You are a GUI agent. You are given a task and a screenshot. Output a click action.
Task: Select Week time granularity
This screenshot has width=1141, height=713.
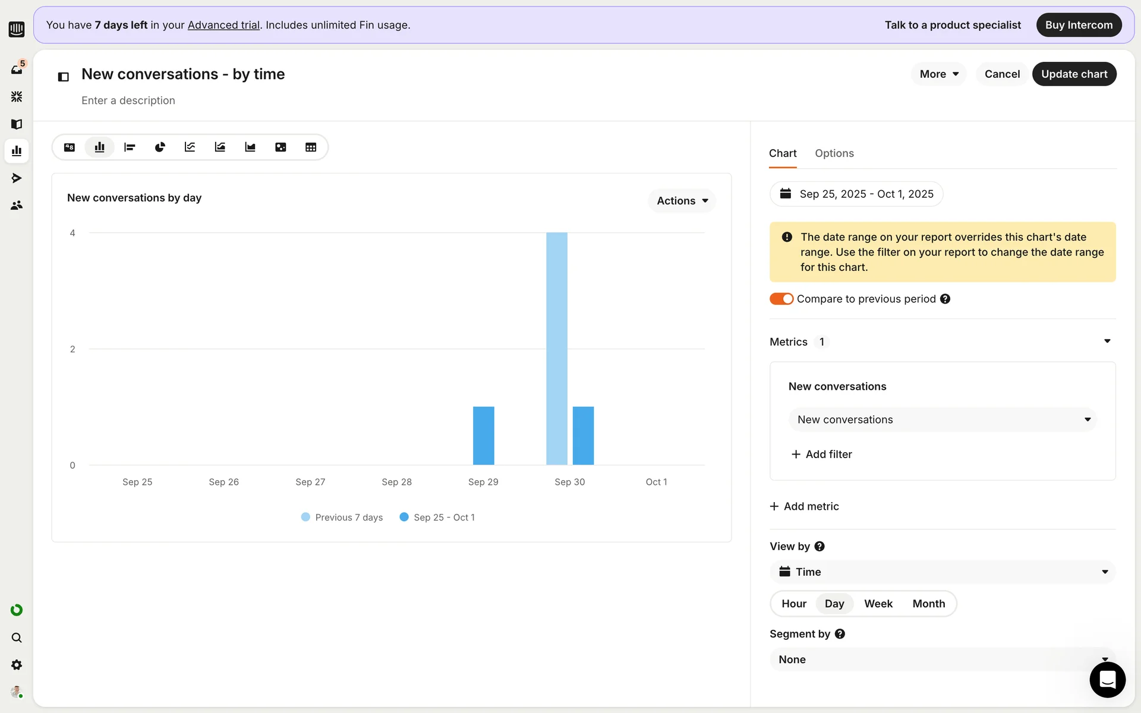[x=878, y=604]
